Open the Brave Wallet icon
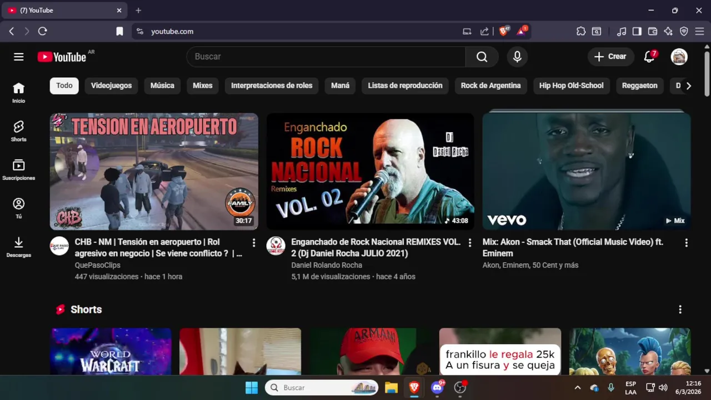711x400 pixels. 653,32
